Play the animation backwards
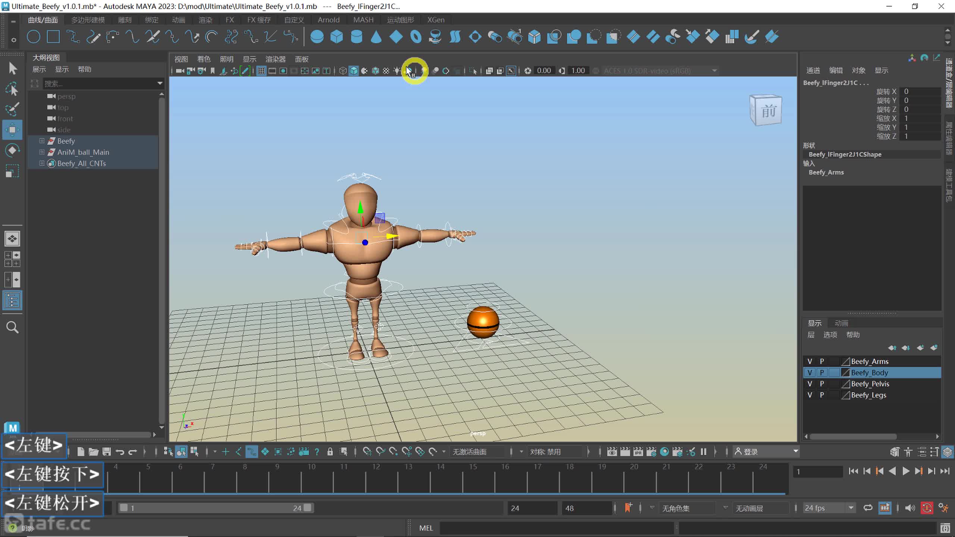Image resolution: width=955 pixels, height=537 pixels. pyautogui.click(x=892, y=471)
